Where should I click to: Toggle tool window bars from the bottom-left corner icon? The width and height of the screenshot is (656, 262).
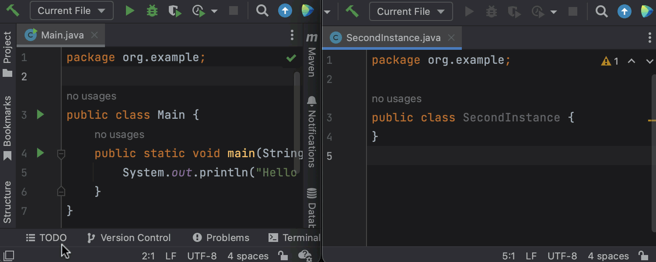[x=9, y=256]
